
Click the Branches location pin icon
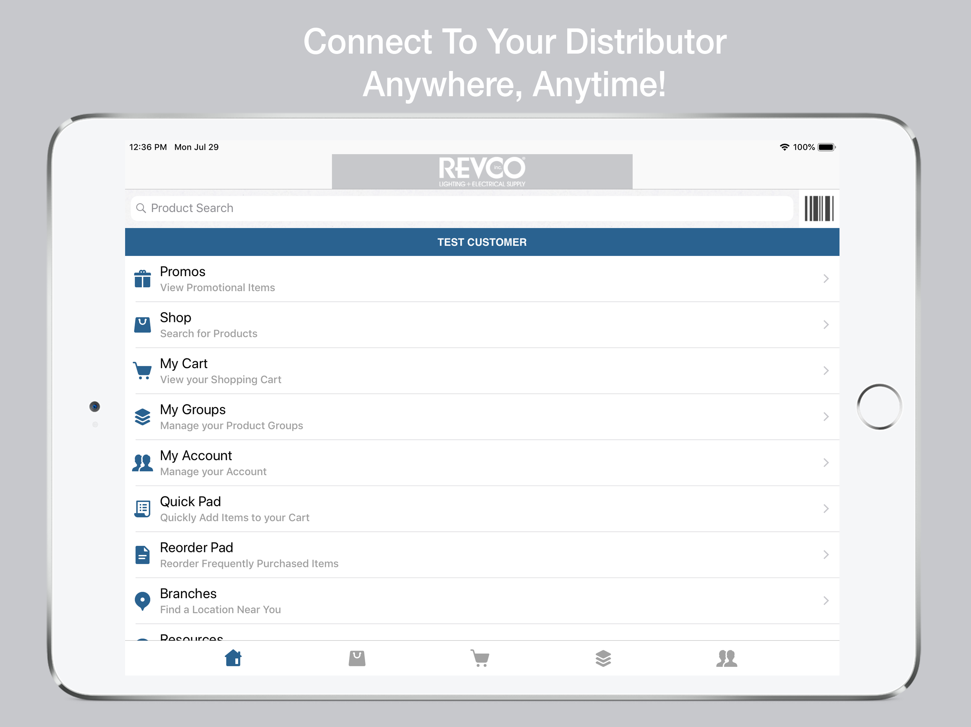(x=143, y=601)
